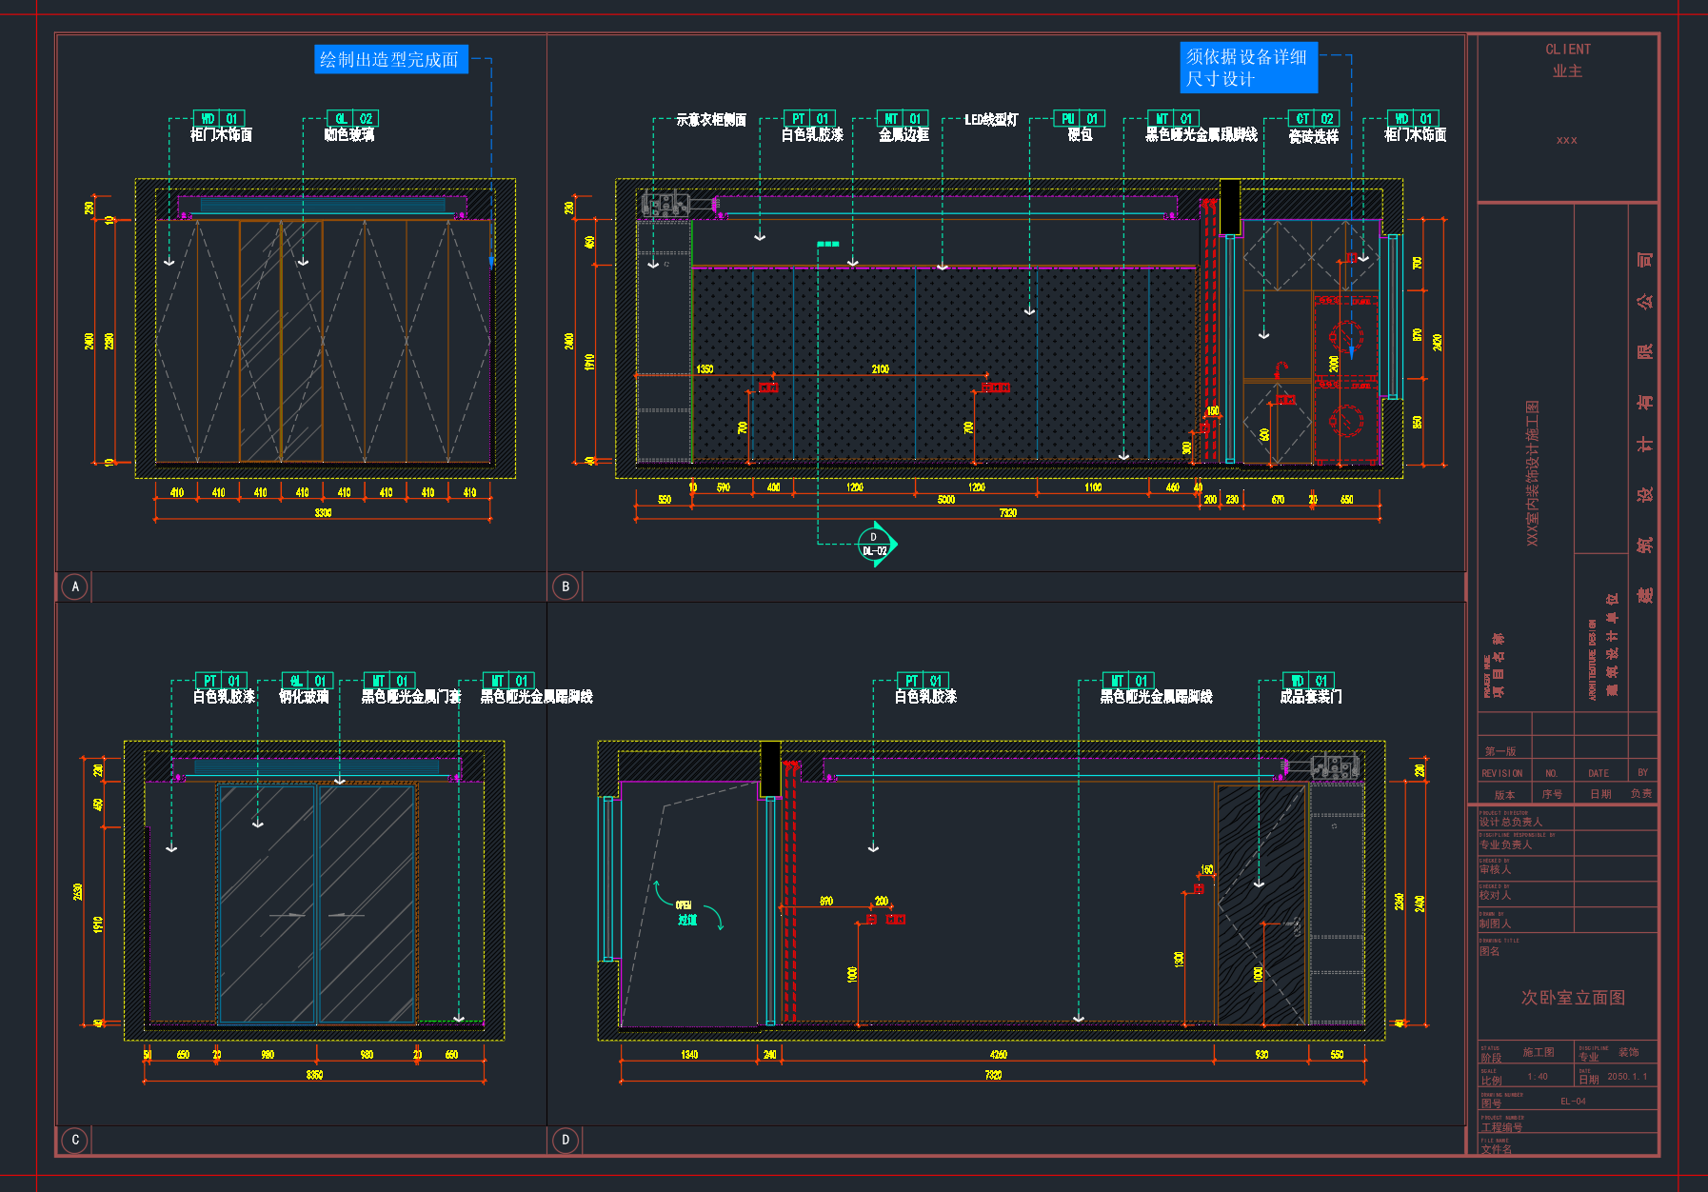Select the 示意衣柜侧面 annotation label

click(711, 120)
